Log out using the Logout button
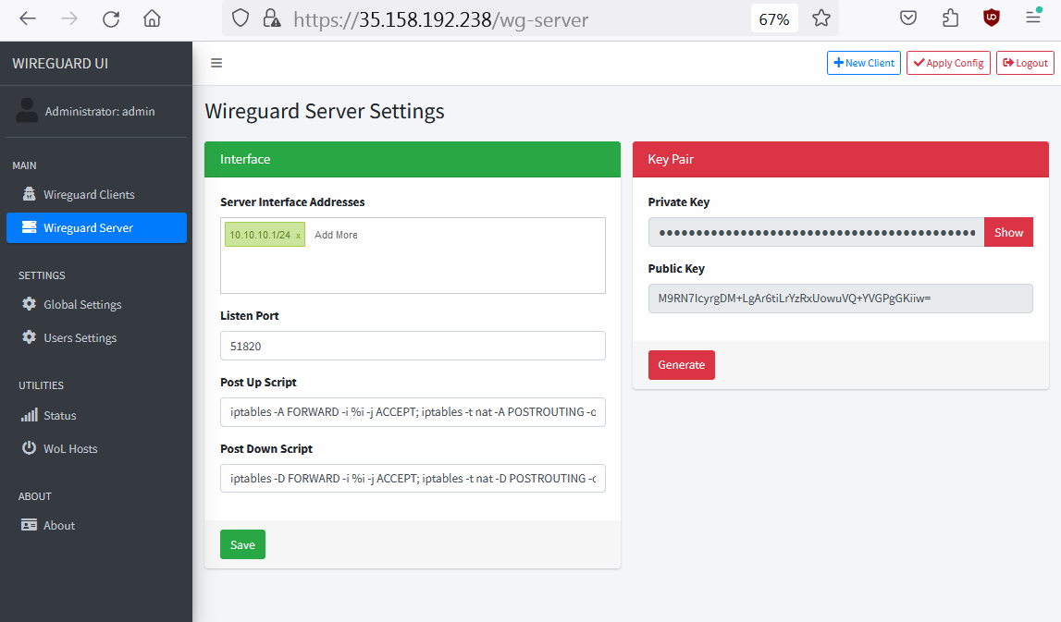The width and height of the screenshot is (1061, 622). [1025, 63]
